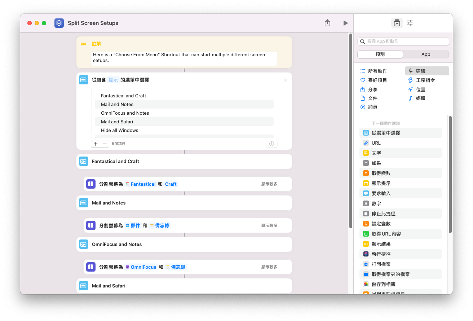The width and height of the screenshot is (473, 321).
Task: Select menu item Hide all Windows in list
Action: pos(184,130)
